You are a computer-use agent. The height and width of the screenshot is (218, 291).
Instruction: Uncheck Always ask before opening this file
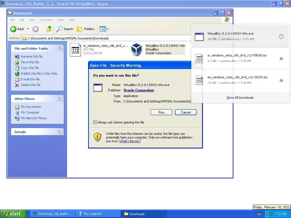pos(95,122)
